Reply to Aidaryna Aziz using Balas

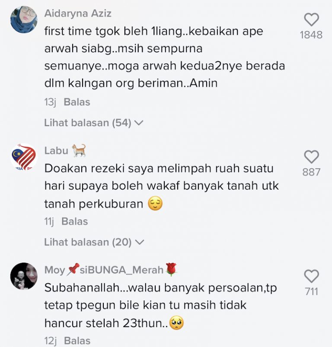tap(77, 102)
